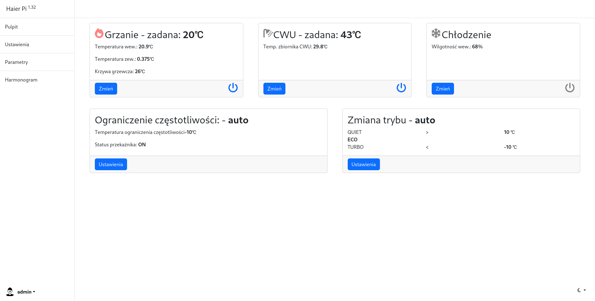Toggle the Grzanie heating power button
This screenshot has width=595, height=301.
click(233, 88)
